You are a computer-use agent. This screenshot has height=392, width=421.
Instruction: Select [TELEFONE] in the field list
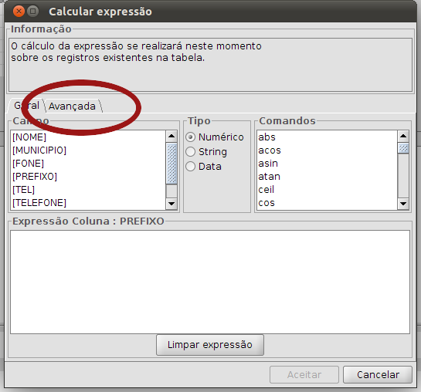pyautogui.click(x=88, y=203)
